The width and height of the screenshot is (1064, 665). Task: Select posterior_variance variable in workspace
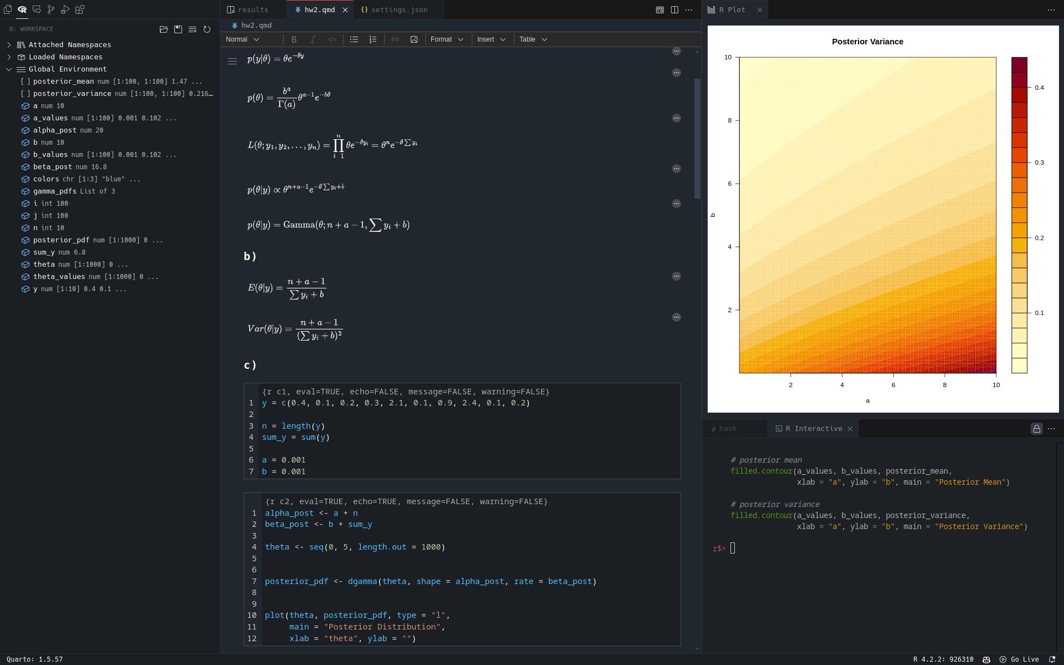[x=110, y=94]
